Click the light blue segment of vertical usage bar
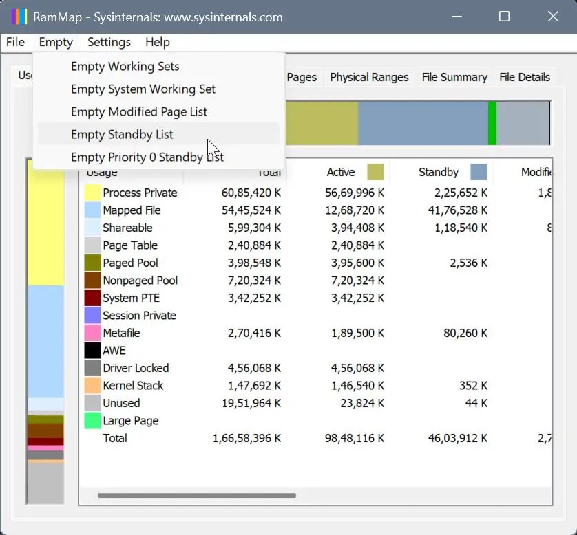The image size is (577, 535). point(45,342)
